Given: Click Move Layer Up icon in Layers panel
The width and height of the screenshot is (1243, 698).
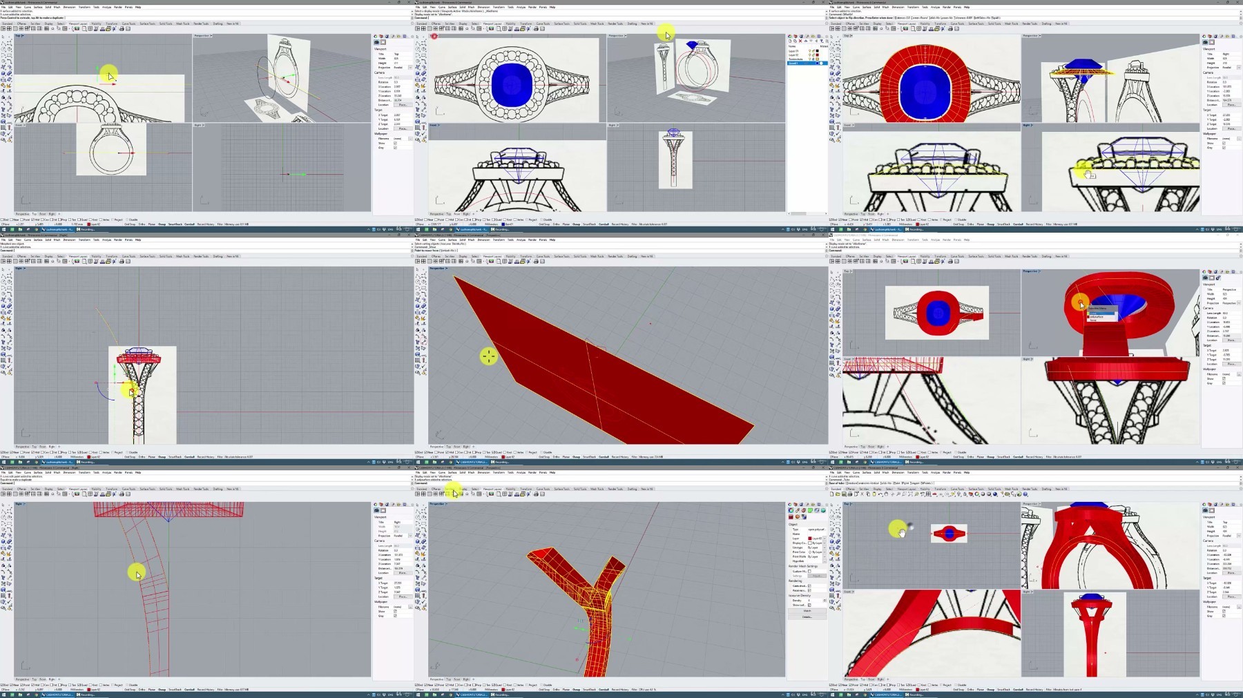Looking at the screenshot, I should tap(806, 41).
